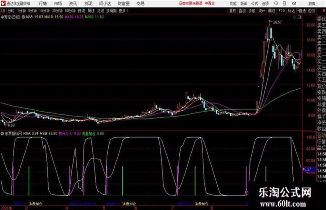
Task: Toggle the side panel icon near the price axis
Action: (299, 17)
